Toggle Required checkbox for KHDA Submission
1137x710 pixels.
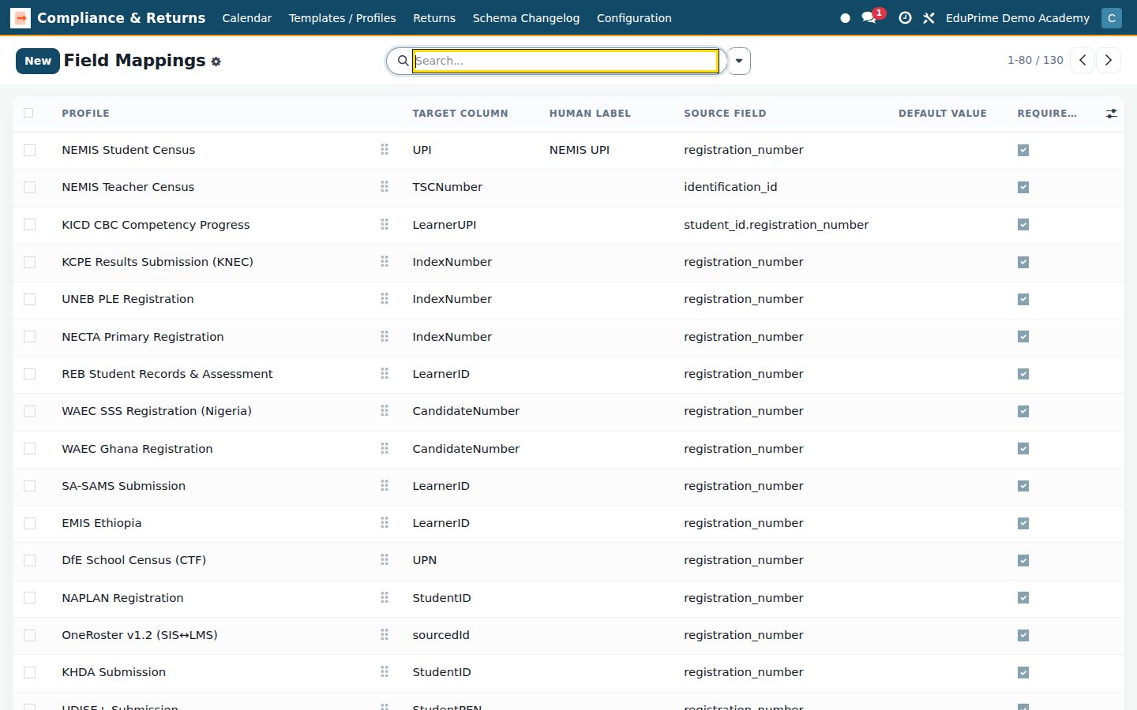(1023, 672)
